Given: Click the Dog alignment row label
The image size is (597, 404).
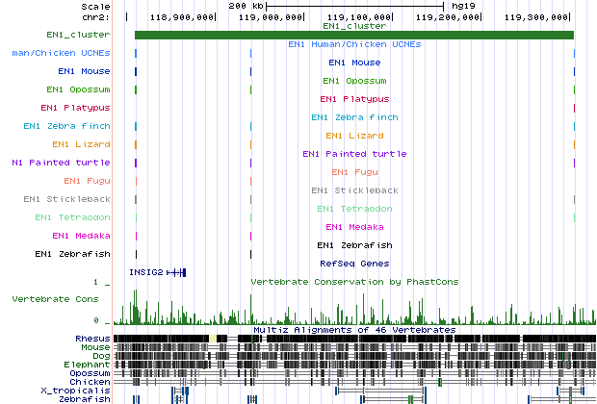Looking at the screenshot, I should click(x=99, y=356).
